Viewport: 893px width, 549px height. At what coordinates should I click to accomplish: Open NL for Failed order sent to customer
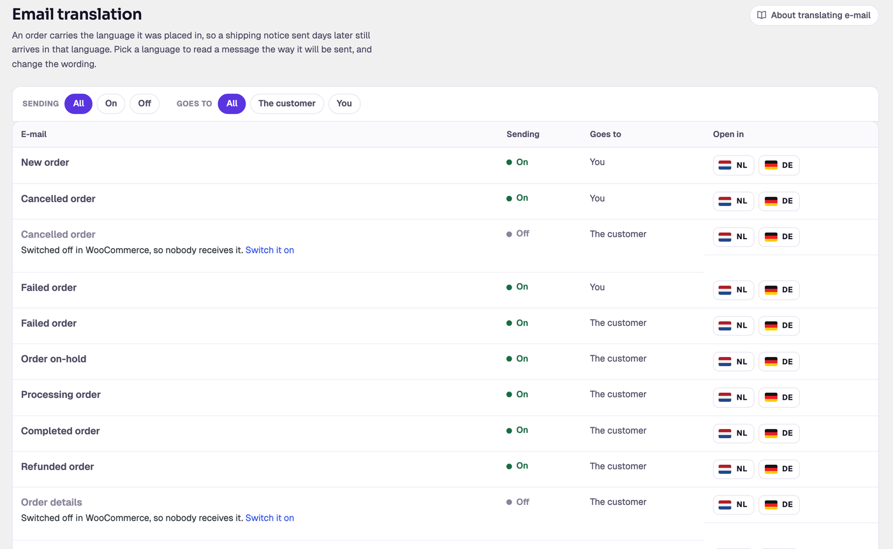click(734, 326)
